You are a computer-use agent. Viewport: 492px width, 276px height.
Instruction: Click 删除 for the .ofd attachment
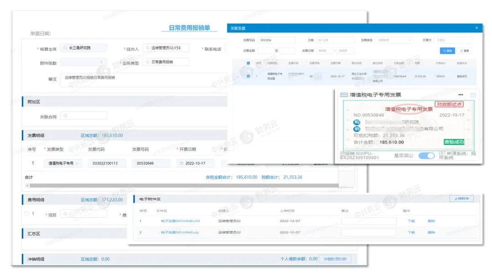(431, 221)
